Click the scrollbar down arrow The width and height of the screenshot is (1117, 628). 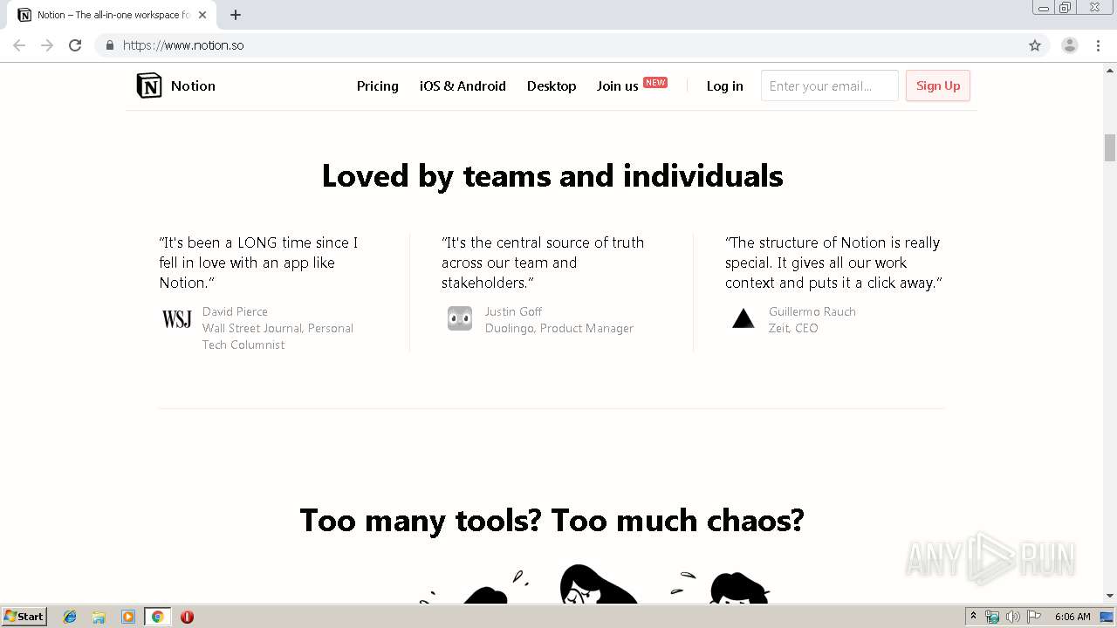click(1110, 596)
